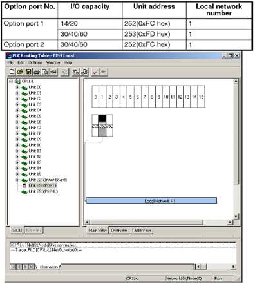Click the port icon of Unit 252(PORT)
This screenshot has height=284, width=255.
(24, 185)
